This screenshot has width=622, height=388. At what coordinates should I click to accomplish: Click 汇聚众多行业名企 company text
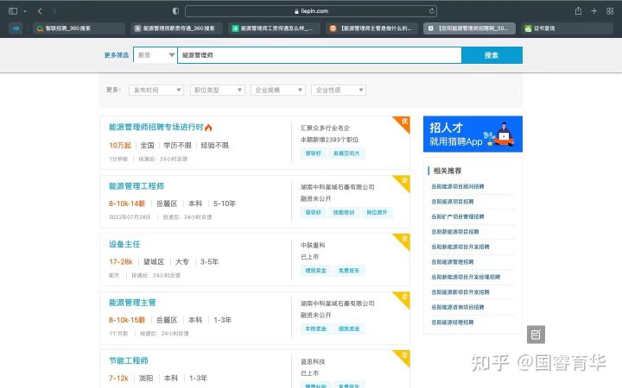coord(325,128)
